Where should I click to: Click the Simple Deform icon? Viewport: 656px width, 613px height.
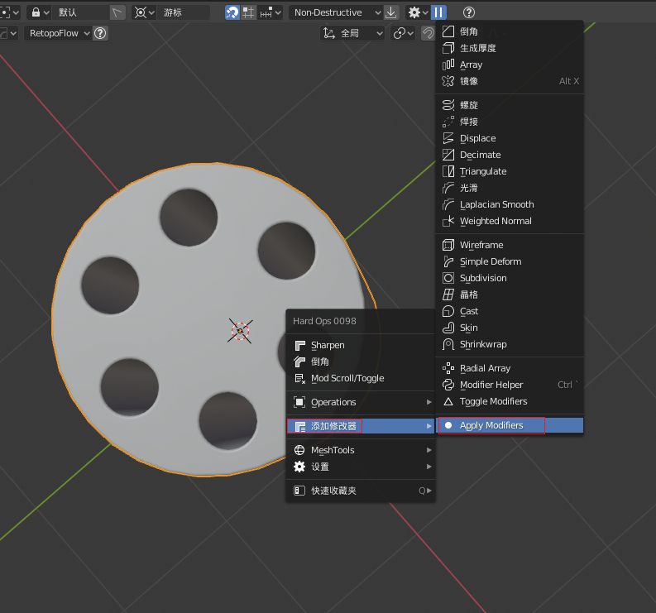[448, 261]
